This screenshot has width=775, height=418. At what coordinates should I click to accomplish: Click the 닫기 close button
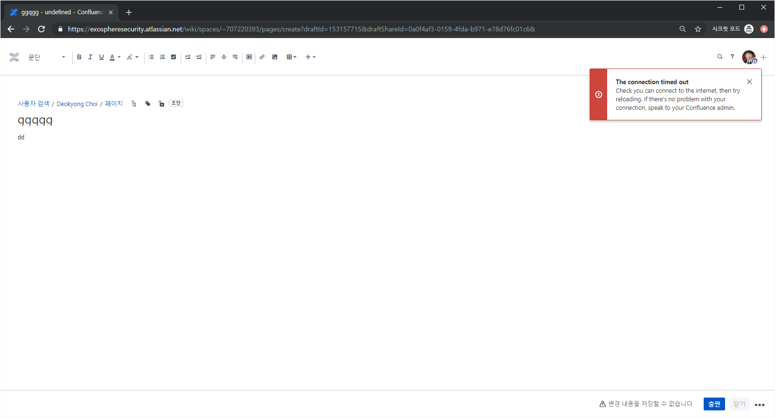pyautogui.click(x=739, y=404)
